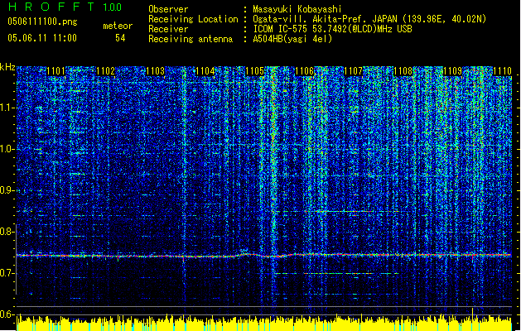The width and height of the screenshot is (521, 331).
Task: Click the 0.9 frequency axis label
Action: (7, 190)
